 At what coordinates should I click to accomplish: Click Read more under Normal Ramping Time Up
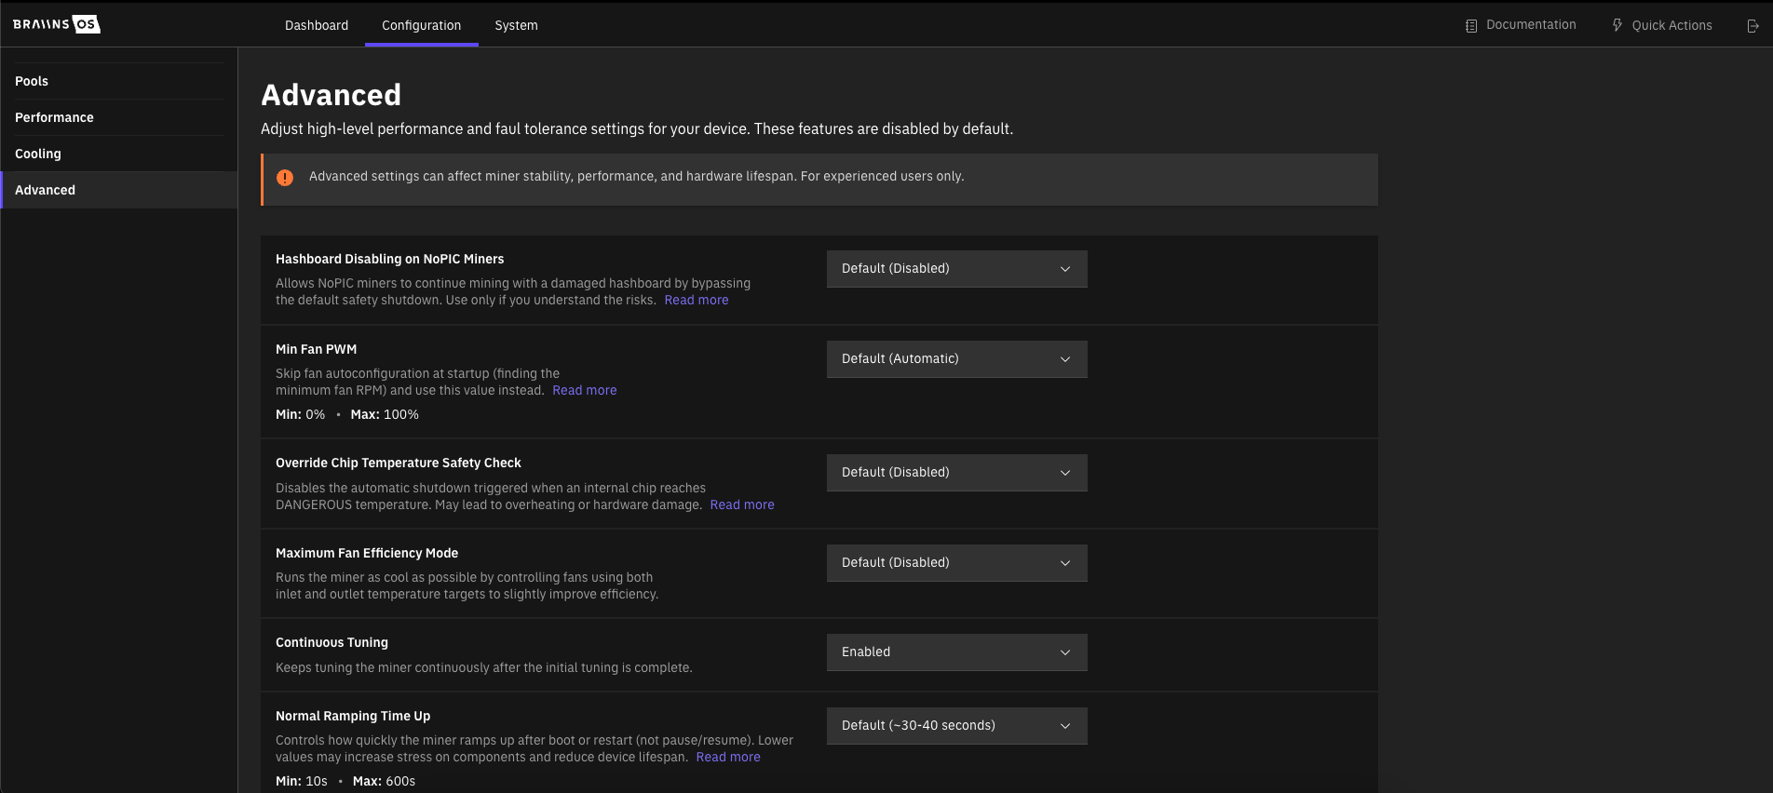(728, 757)
